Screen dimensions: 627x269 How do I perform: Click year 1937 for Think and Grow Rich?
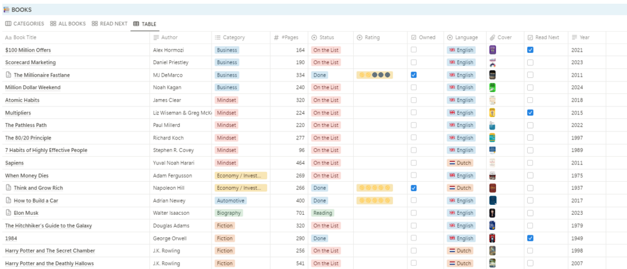577,187
